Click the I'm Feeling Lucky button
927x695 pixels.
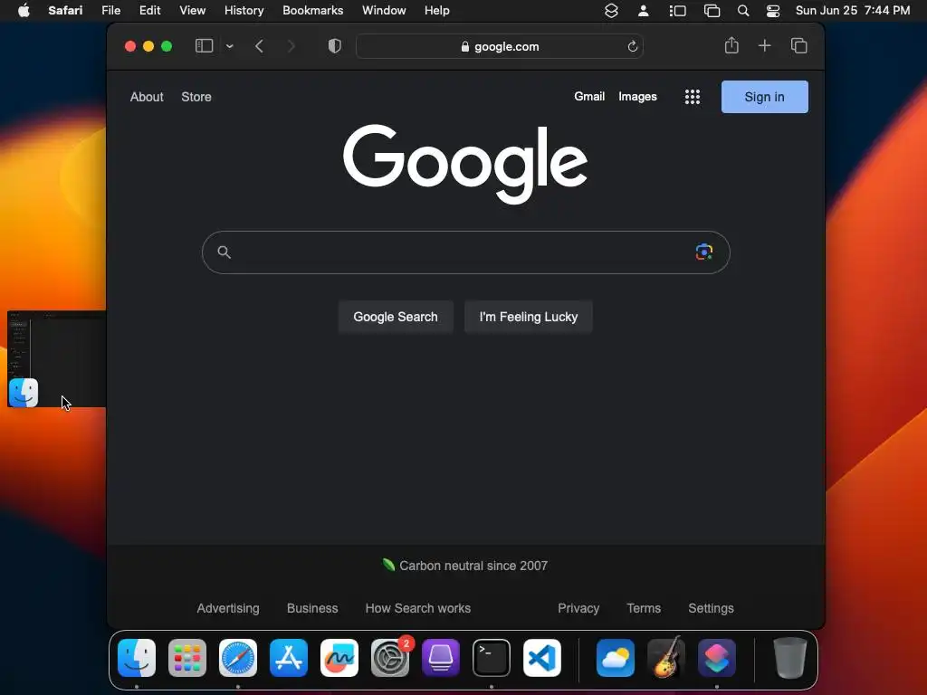529,317
